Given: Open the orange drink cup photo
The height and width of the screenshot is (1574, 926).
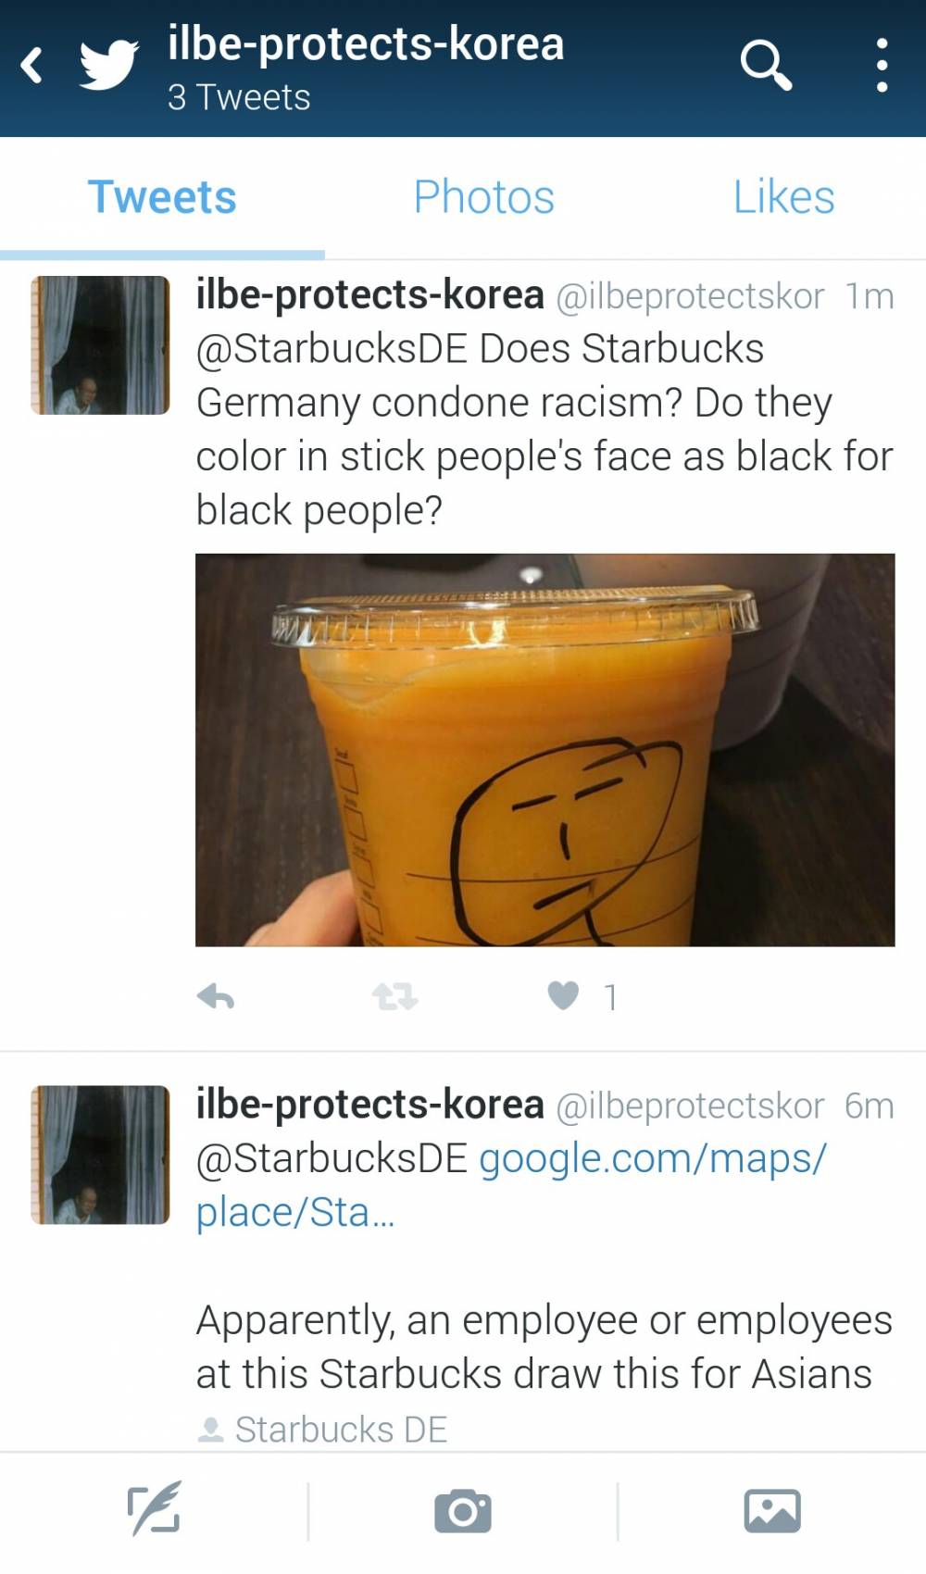Looking at the screenshot, I should tap(544, 749).
